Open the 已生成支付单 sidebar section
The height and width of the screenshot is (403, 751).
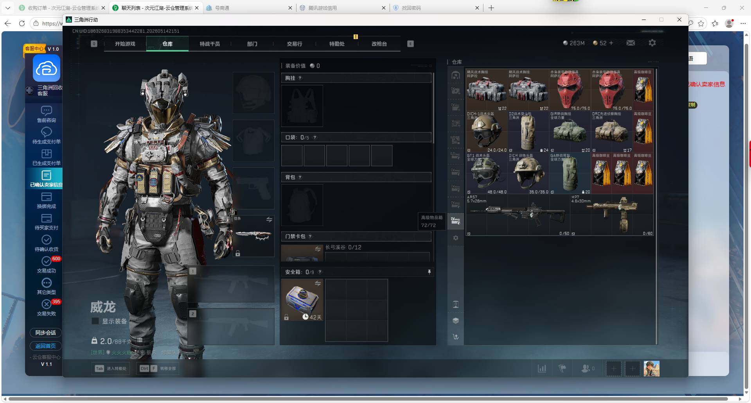pos(46,157)
